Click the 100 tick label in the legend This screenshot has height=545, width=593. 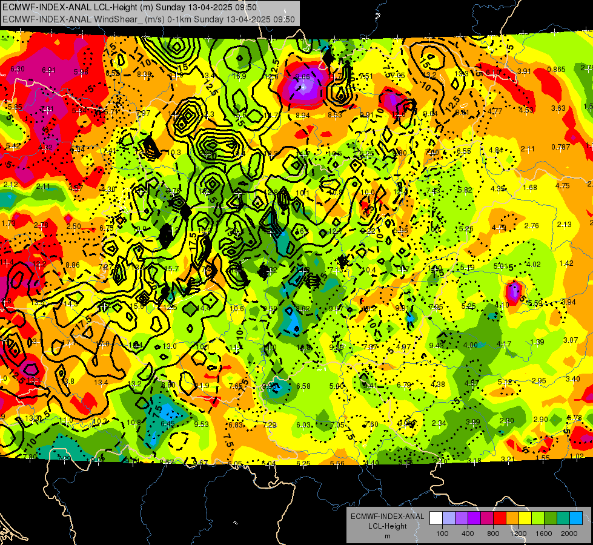point(442,533)
